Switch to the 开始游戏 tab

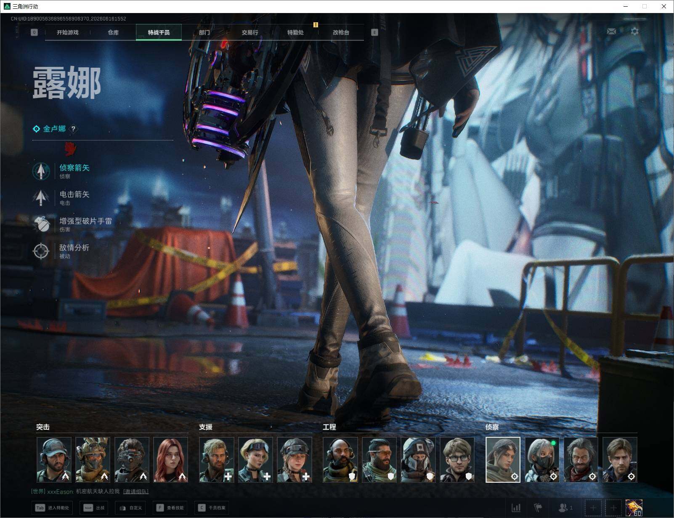pos(68,32)
